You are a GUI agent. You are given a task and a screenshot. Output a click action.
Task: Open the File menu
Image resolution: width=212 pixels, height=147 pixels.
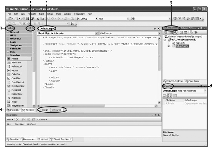(x=10, y=14)
